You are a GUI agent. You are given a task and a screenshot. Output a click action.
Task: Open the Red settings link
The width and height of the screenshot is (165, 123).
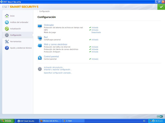click(x=46, y=37)
